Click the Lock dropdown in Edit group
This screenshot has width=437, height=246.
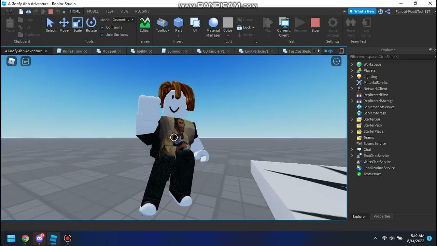247,27
